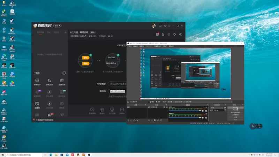Open source filters button above OBS docks
279x157 pixels.
click(158, 102)
